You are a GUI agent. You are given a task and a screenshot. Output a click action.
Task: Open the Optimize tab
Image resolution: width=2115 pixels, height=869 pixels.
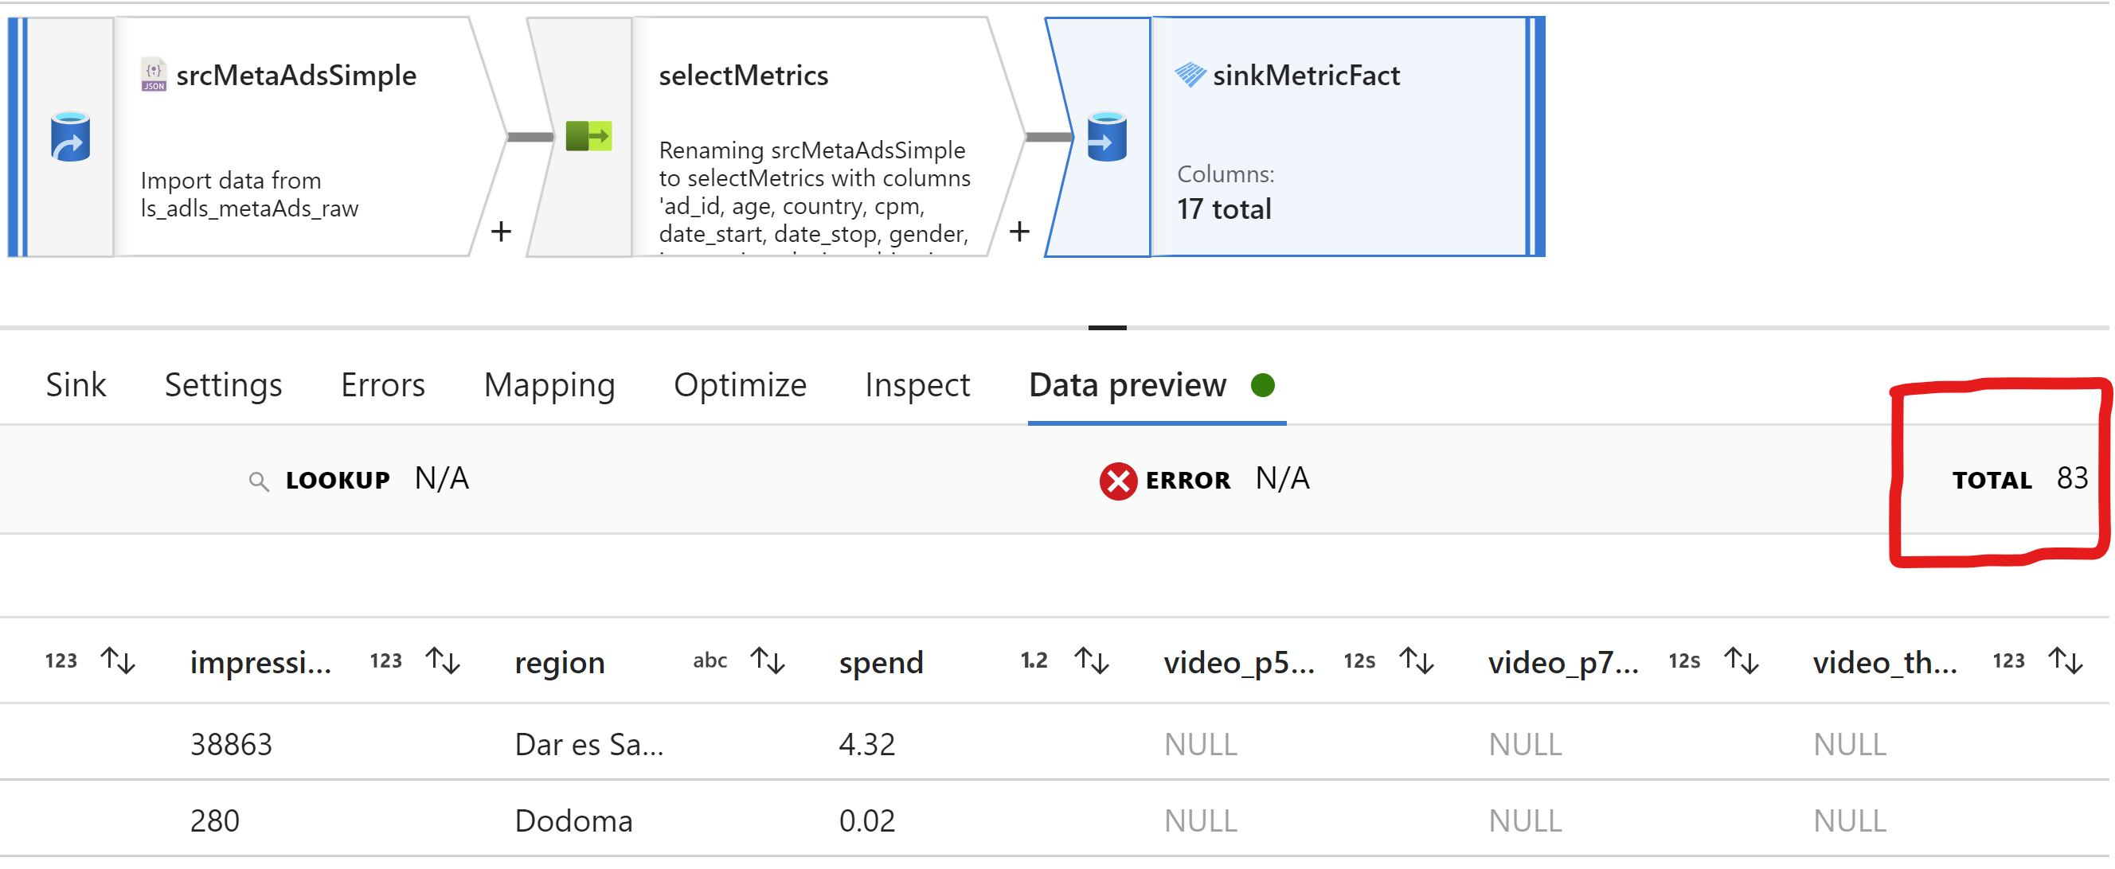pos(739,385)
